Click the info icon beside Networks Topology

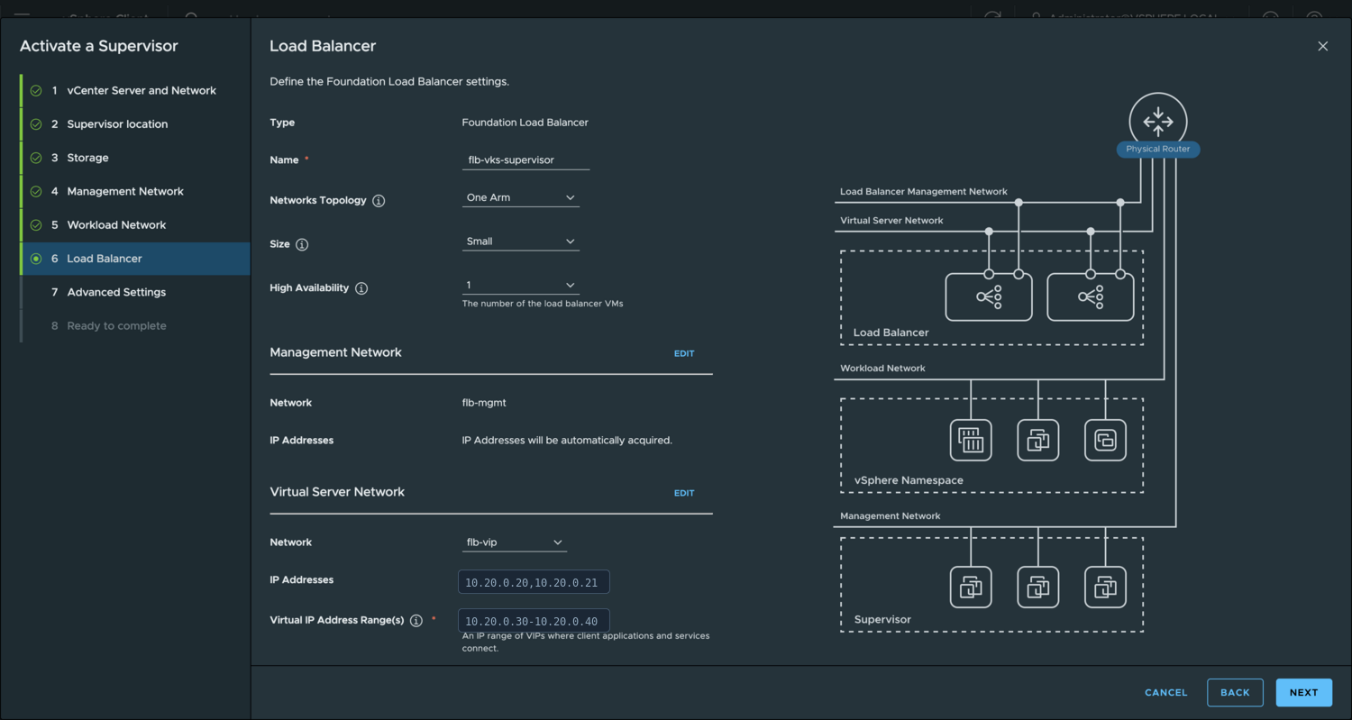[379, 201]
